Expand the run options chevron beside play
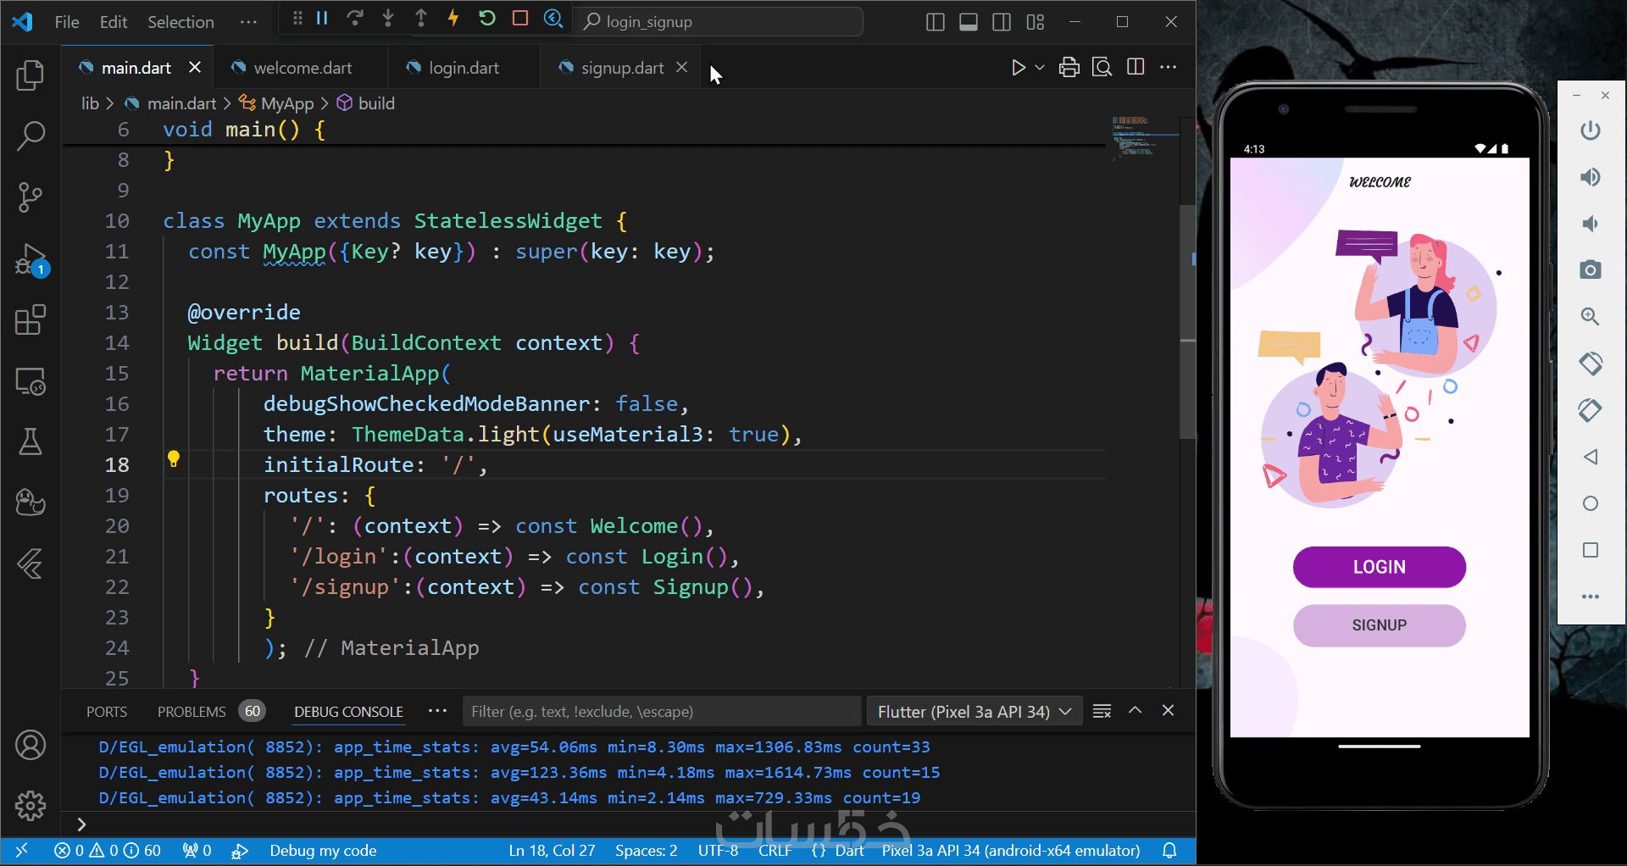Viewport: 1627px width, 866px height. 1040,68
